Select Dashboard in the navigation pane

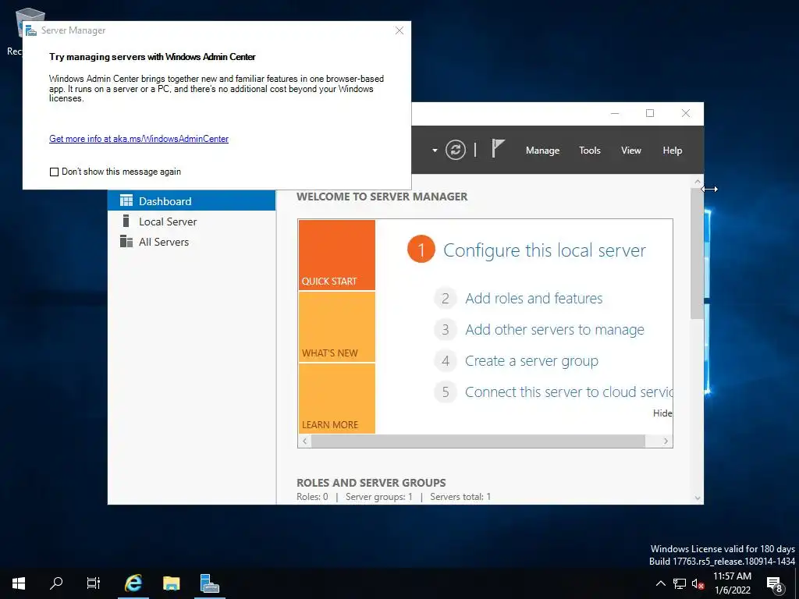pyautogui.click(x=192, y=201)
